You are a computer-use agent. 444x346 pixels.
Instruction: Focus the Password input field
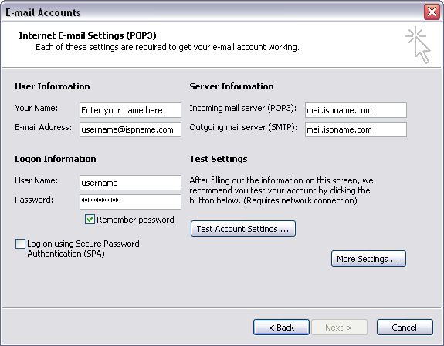(130, 202)
